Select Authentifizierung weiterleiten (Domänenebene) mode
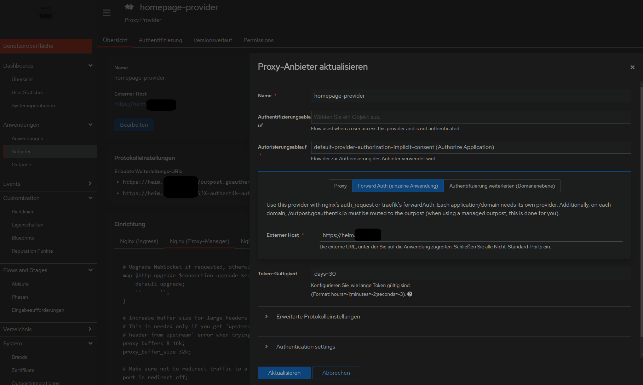 [x=502, y=186]
